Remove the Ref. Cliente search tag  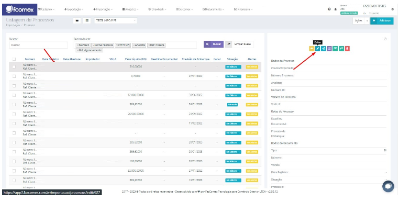[x=149, y=46]
